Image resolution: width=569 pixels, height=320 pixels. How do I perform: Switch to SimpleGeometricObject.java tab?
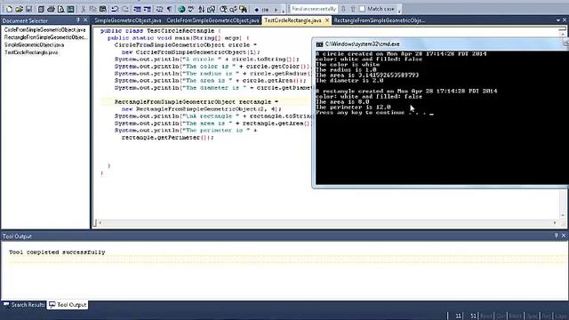[x=128, y=20]
